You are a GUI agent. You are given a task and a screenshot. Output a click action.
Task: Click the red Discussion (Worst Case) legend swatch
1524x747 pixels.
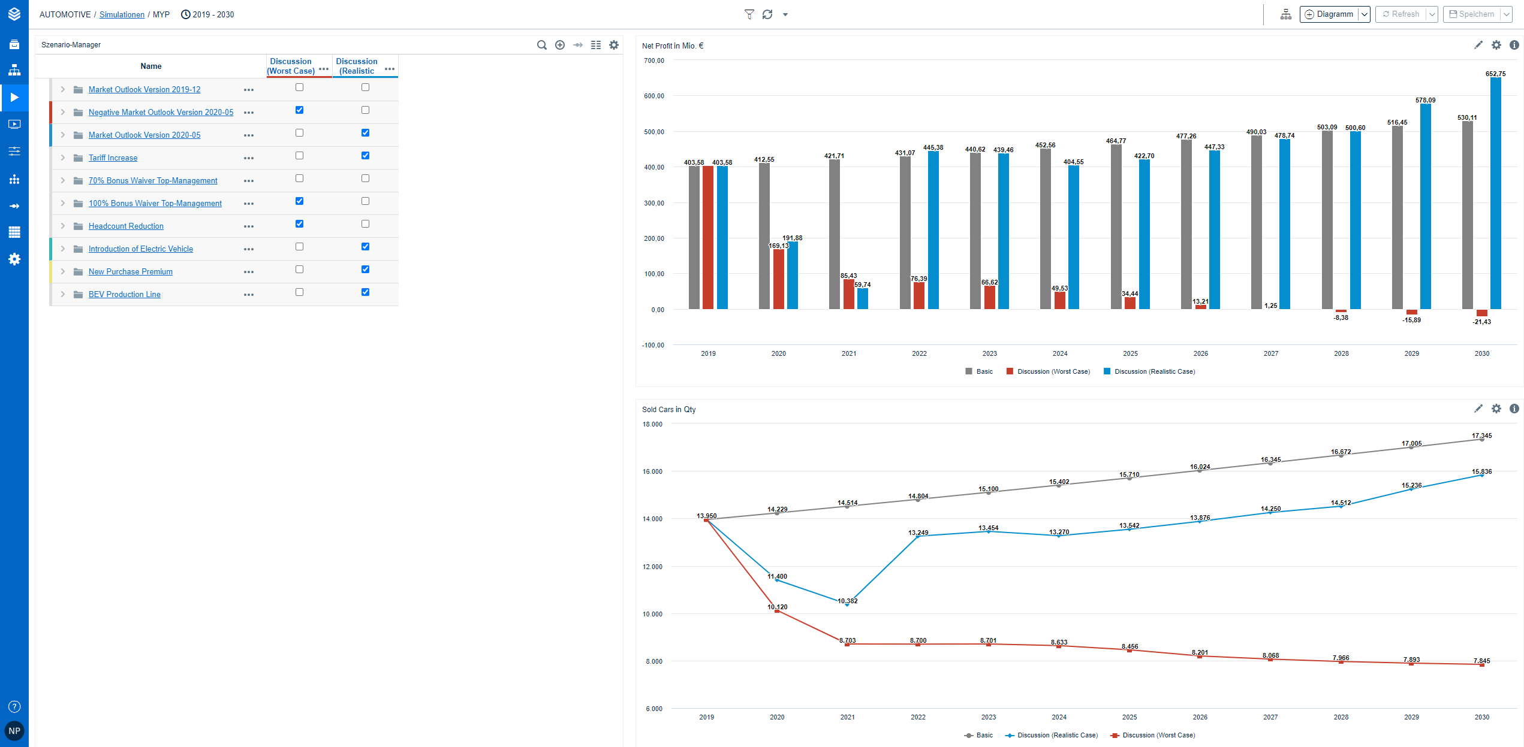pos(1010,371)
